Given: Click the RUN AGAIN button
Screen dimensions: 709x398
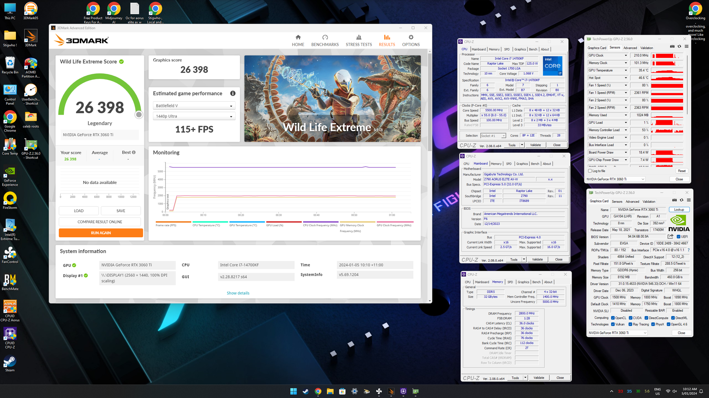Looking at the screenshot, I should tap(101, 233).
